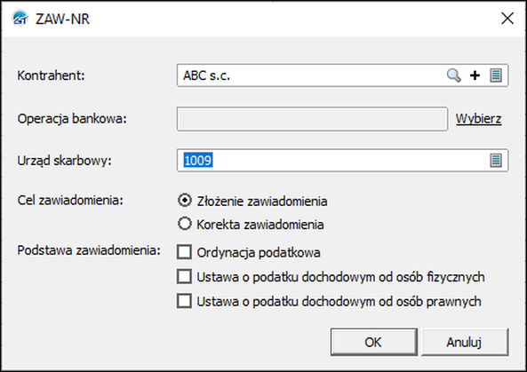Select Złożenie zawiadomienia radio button
527x372 pixels.
[x=185, y=201]
